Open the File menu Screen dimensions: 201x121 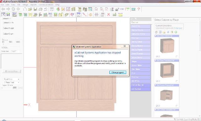pos(2,5)
